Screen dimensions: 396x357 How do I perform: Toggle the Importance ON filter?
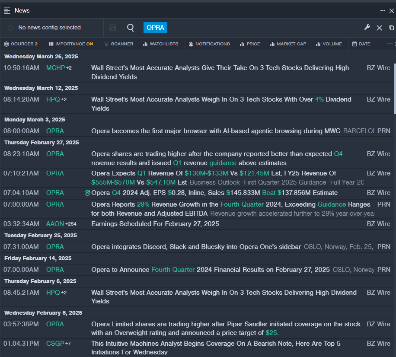pos(71,44)
